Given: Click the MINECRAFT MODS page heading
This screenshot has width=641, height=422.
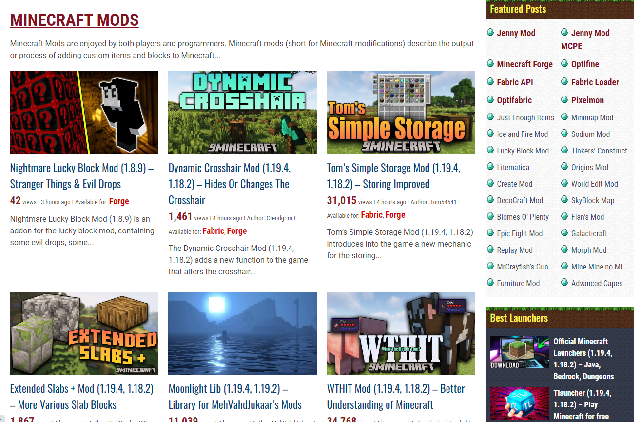Looking at the screenshot, I should [x=74, y=21].
